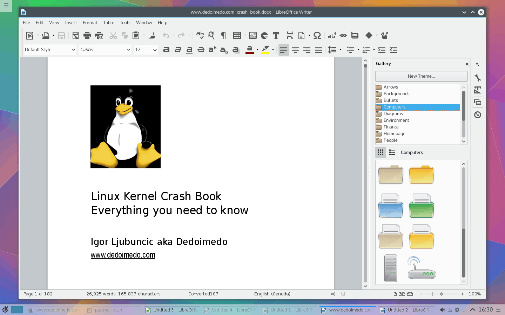505x315 pixels.
Task: Print the document with printer icon
Action: [x=87, y=35]
